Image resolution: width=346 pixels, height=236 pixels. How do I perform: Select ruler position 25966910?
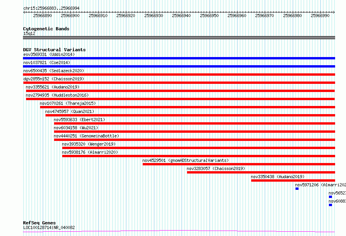[98, 16]
